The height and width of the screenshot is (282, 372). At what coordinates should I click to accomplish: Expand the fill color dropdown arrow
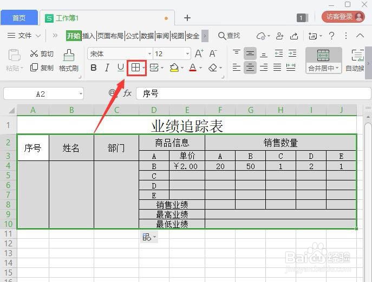(182, 68)
